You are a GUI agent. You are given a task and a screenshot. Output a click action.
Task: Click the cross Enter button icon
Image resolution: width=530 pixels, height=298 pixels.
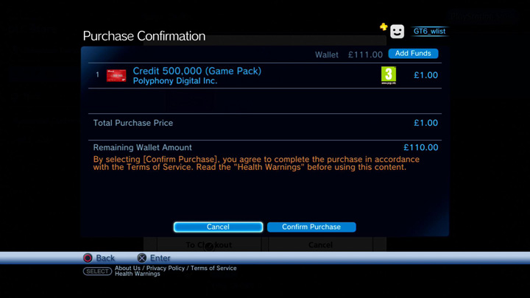click(x=141, y=258)
